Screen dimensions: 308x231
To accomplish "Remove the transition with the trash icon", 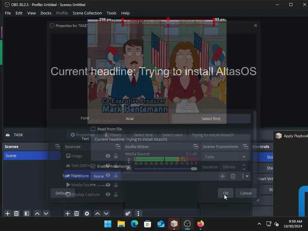I will coord(233,176).
